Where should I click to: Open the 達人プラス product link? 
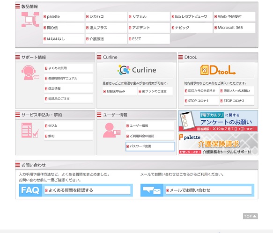106,28
